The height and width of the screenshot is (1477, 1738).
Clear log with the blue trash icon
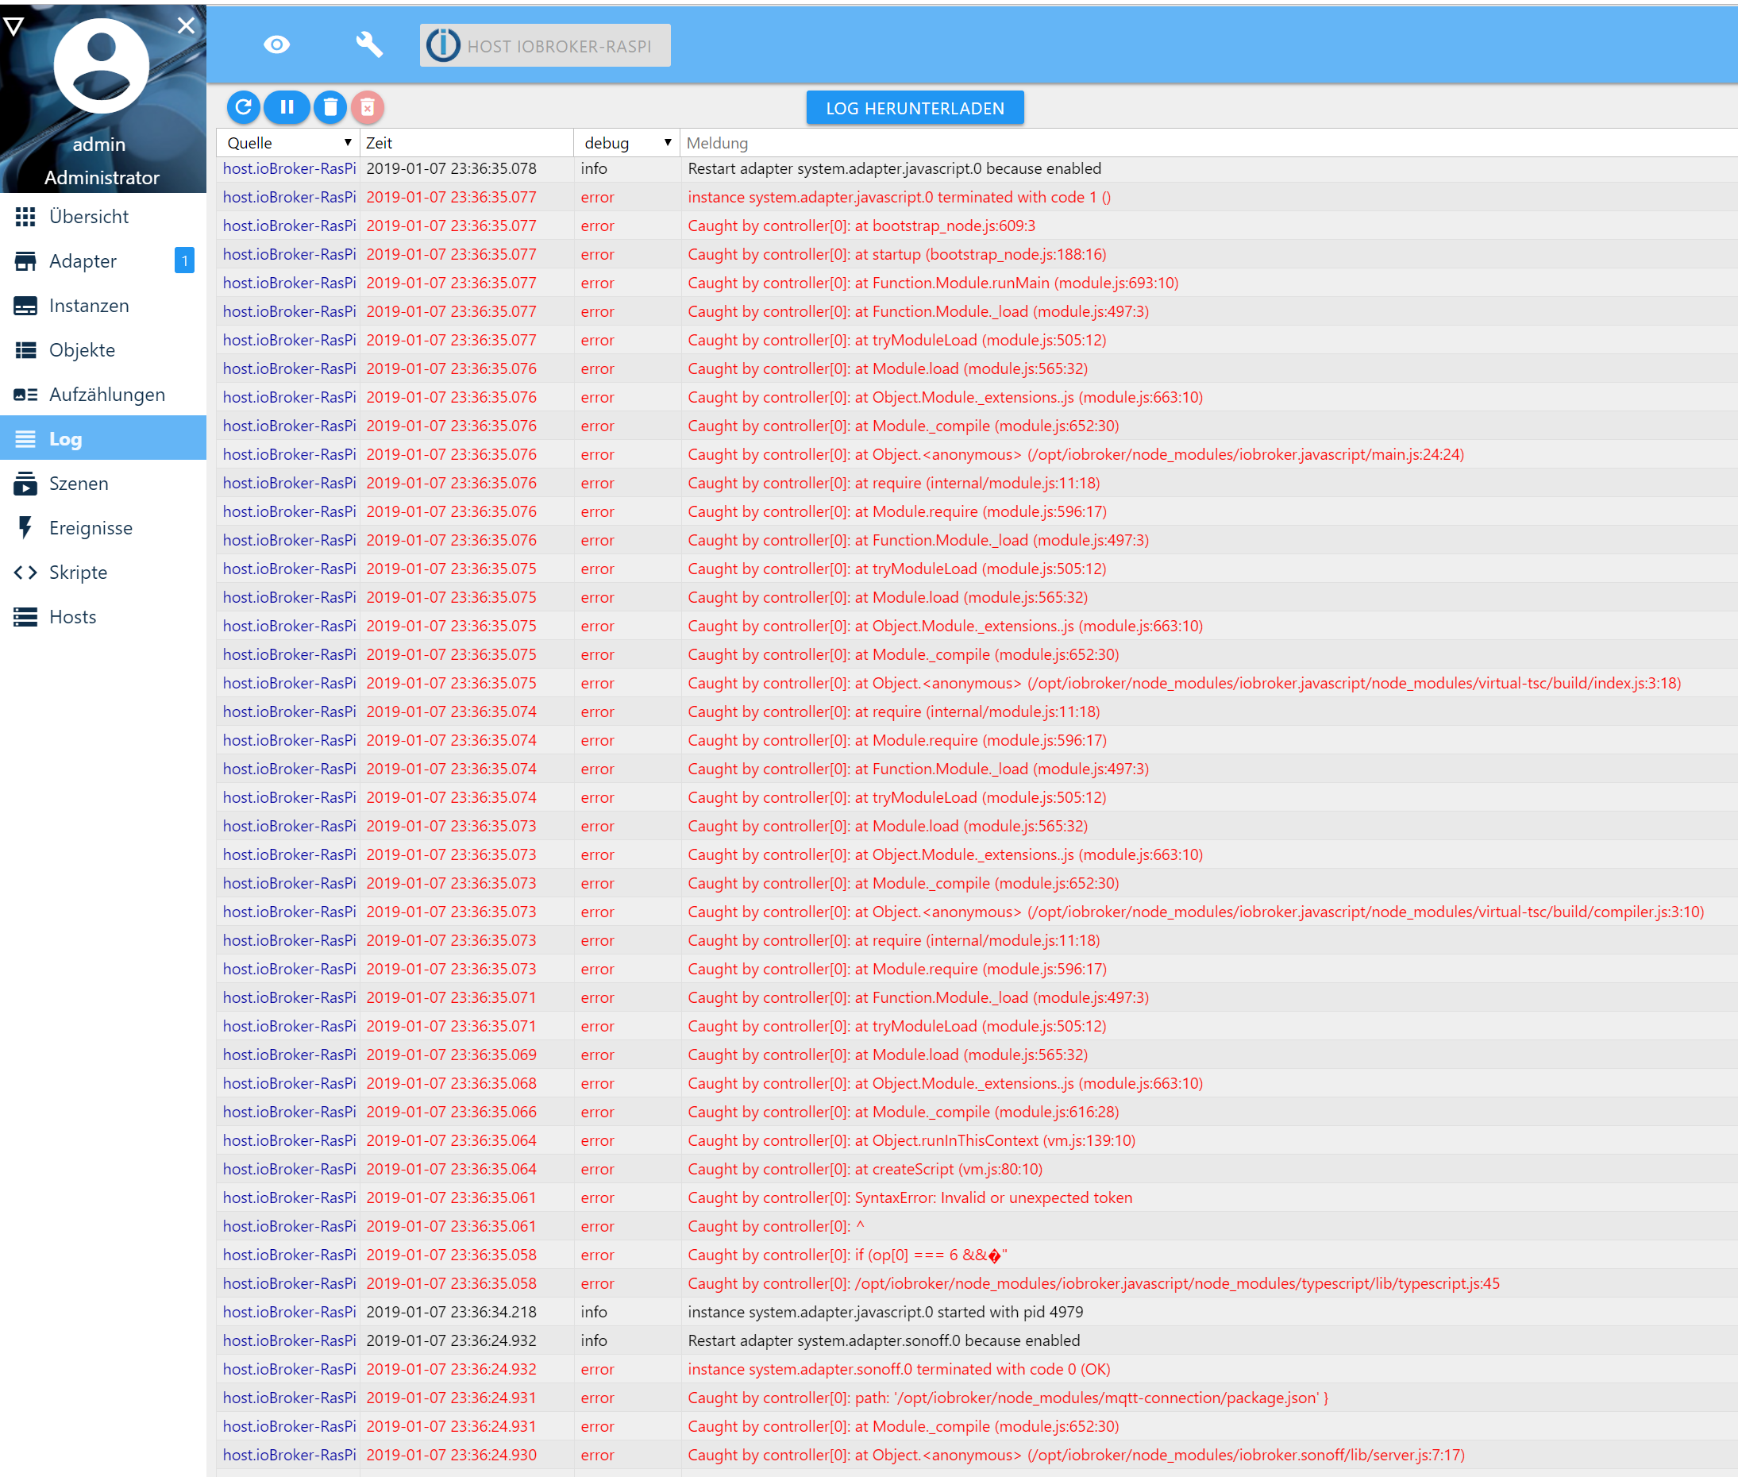pos(329,107)
